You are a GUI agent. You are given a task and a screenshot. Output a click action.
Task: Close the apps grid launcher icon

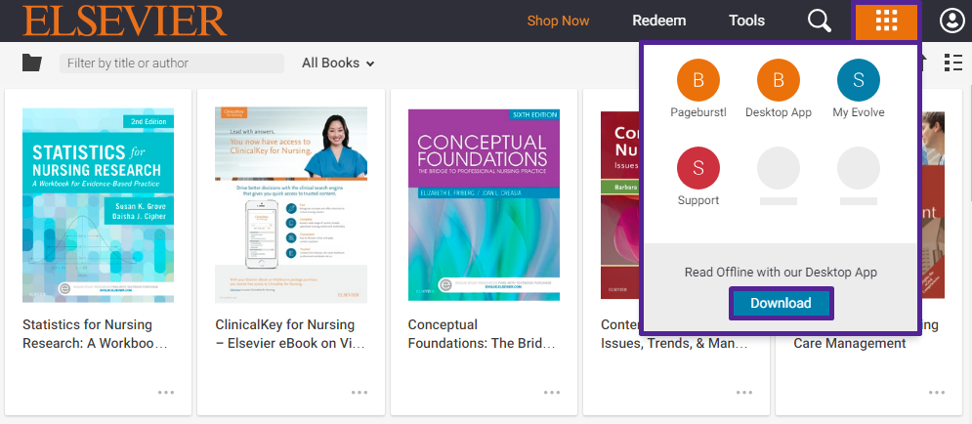[886, 21]
